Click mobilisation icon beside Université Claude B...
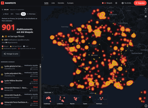 2,96
